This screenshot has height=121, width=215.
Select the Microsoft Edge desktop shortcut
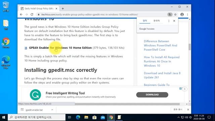click(x=6, y=62)
